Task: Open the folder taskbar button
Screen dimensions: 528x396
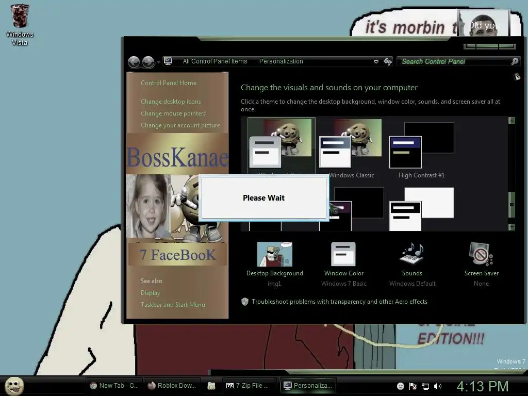Action: click(211, 386)
